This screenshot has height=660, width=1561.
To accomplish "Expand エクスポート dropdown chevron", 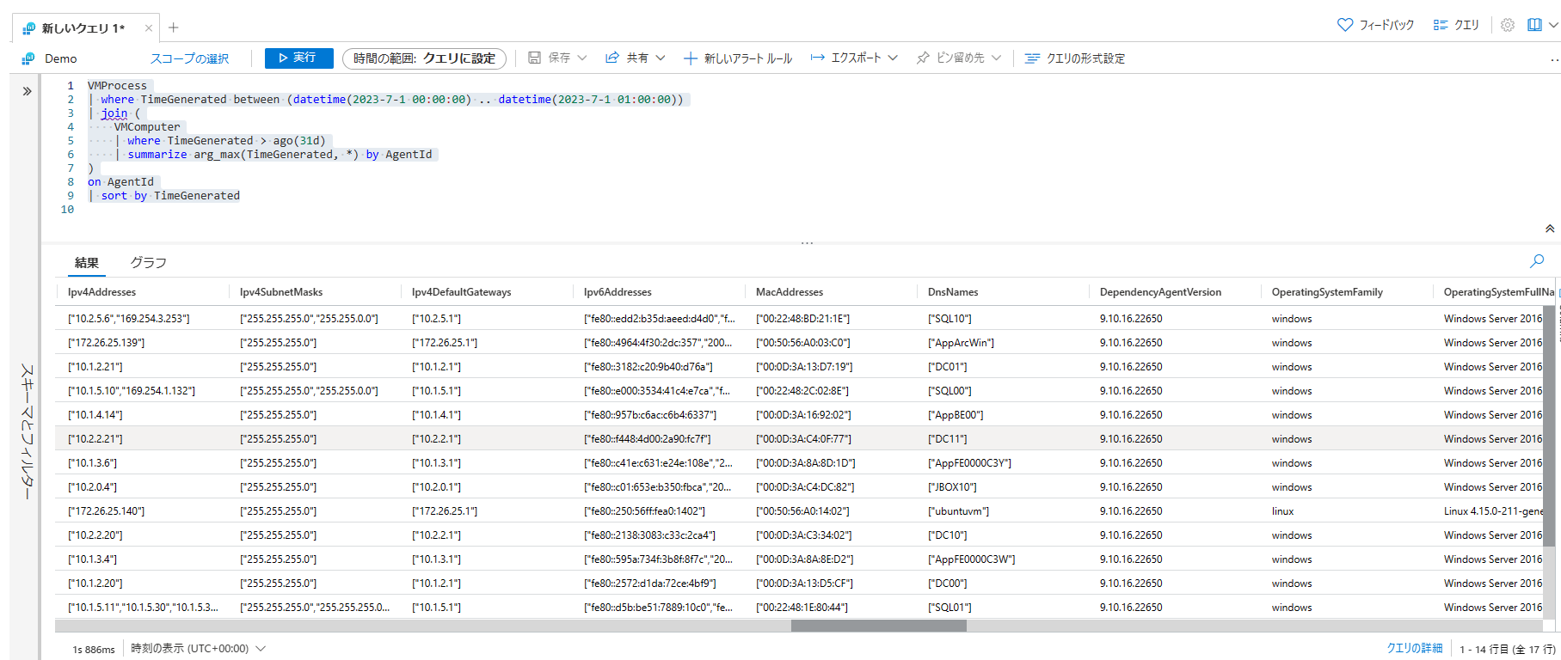I will tap(893, 58).
